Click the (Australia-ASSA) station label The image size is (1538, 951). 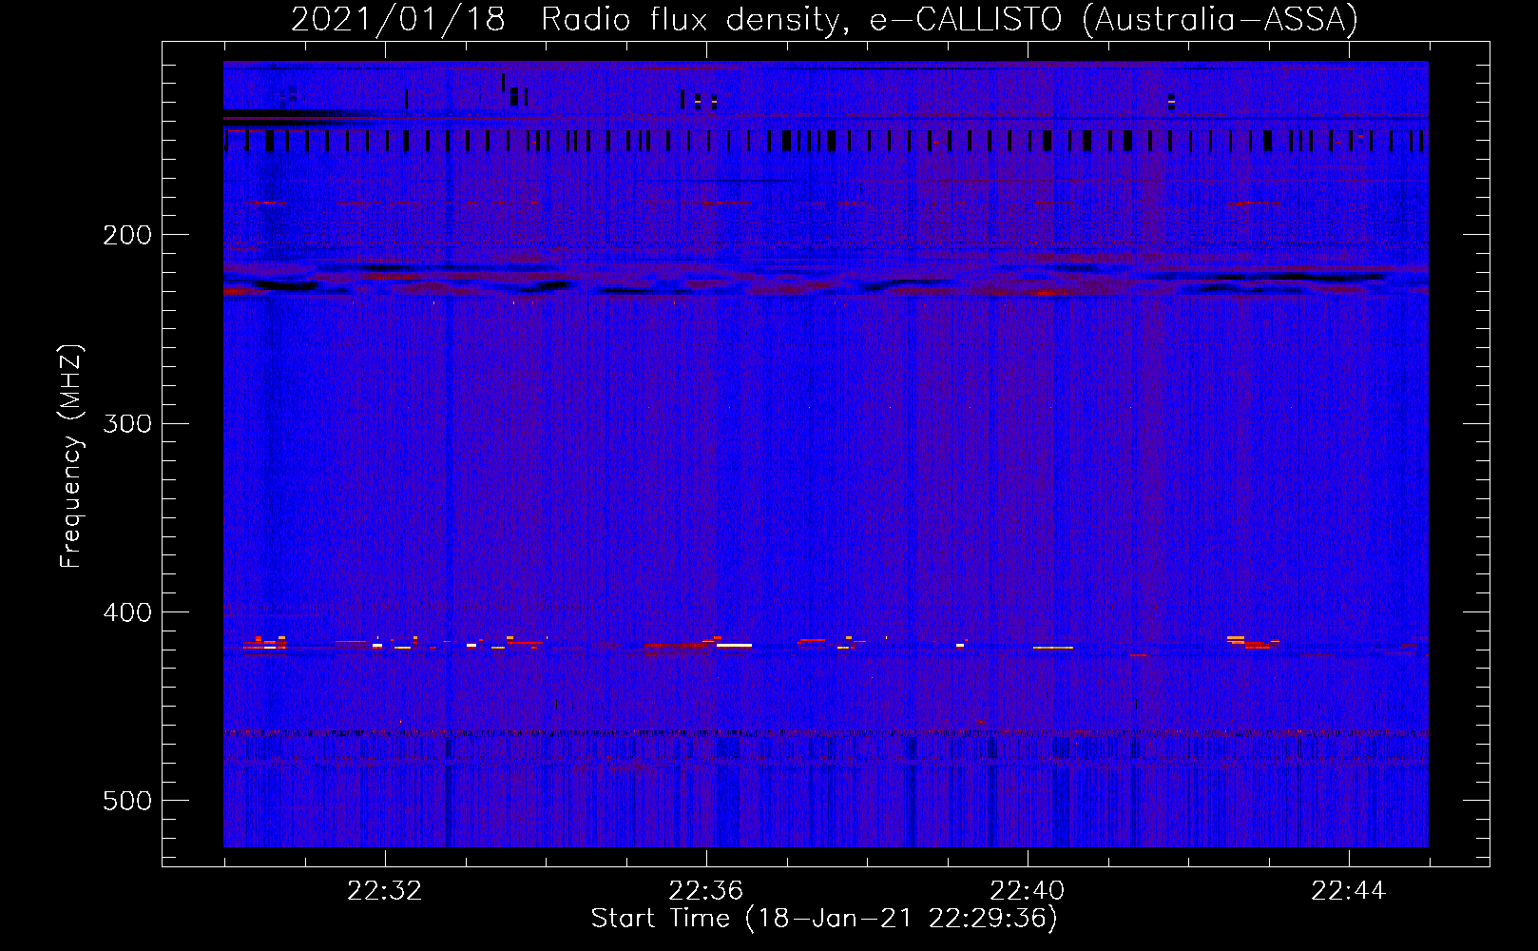(x=1220, y=19)
